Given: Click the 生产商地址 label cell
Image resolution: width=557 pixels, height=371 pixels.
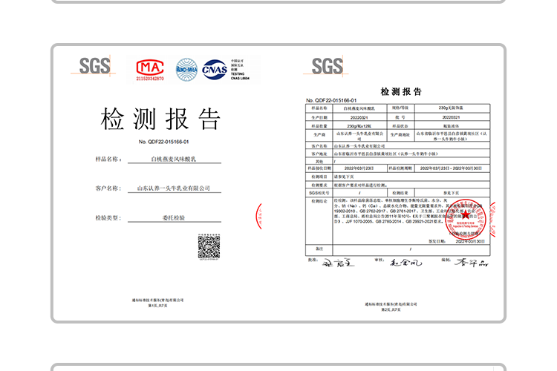Looking at the screenshot, I should coord(400,136).
